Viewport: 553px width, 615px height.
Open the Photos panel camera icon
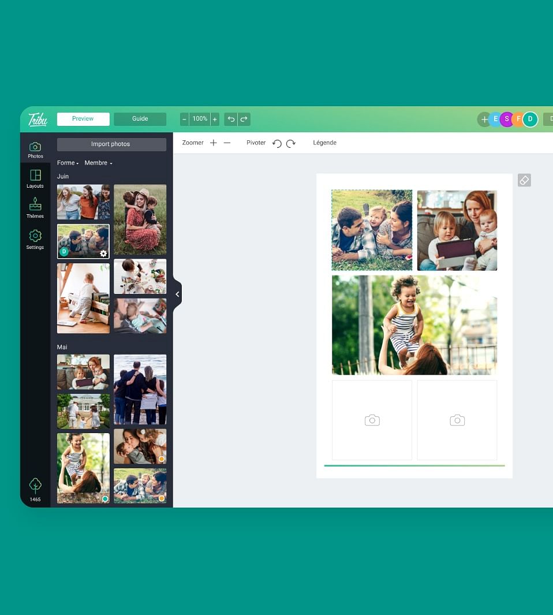coord(35,147)
